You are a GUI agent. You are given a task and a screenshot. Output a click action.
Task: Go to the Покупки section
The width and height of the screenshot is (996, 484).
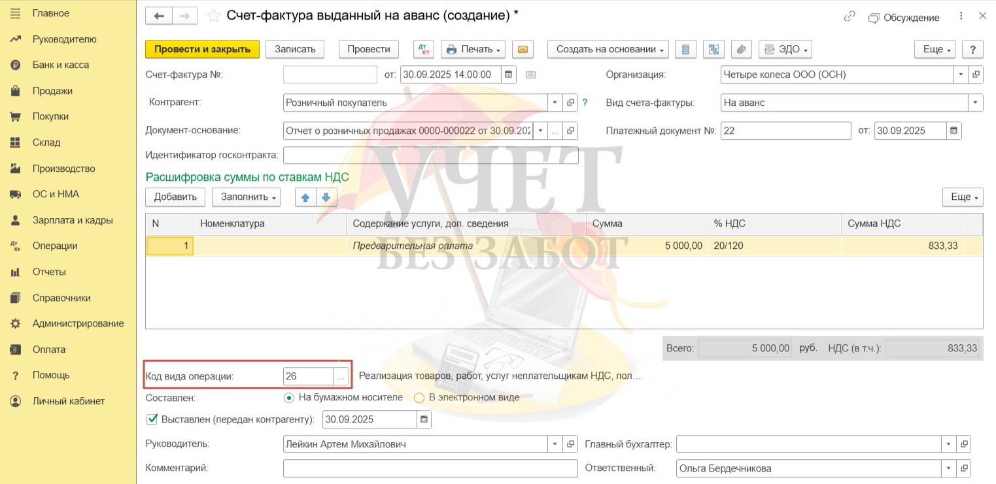[50, 116]
